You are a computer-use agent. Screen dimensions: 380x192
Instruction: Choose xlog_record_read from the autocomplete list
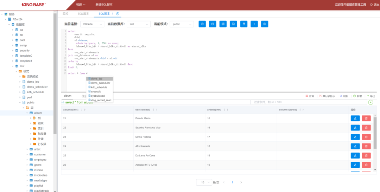(x=100, y=100)
